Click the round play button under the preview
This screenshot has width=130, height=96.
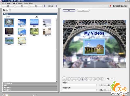point(64,79)
